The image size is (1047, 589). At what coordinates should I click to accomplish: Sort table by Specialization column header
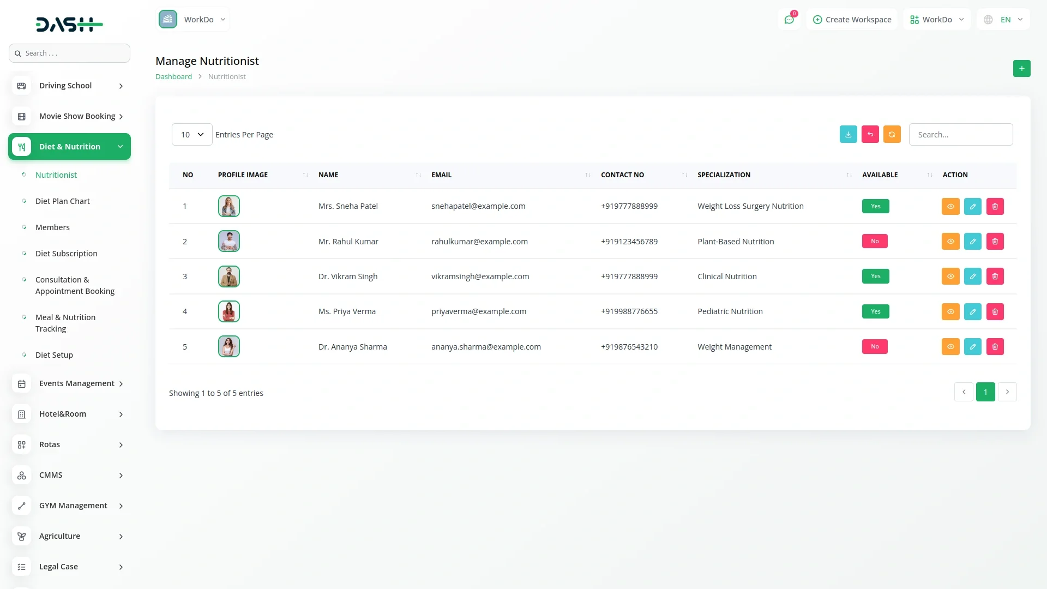coord(724,175)
